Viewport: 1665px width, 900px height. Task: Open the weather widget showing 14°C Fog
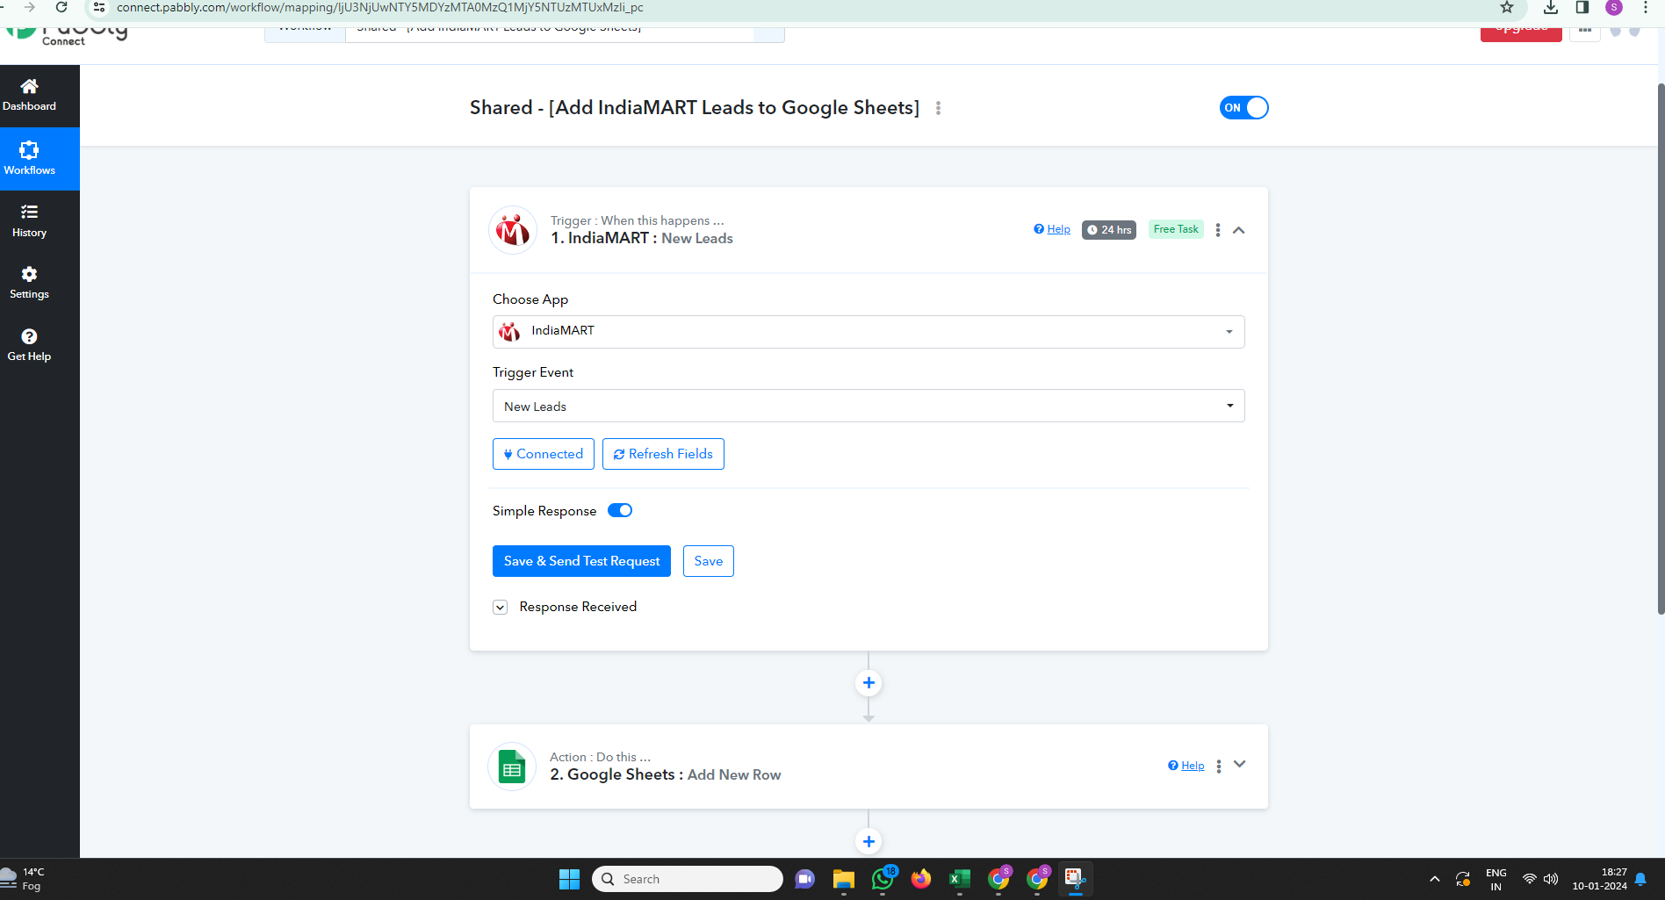24,879
